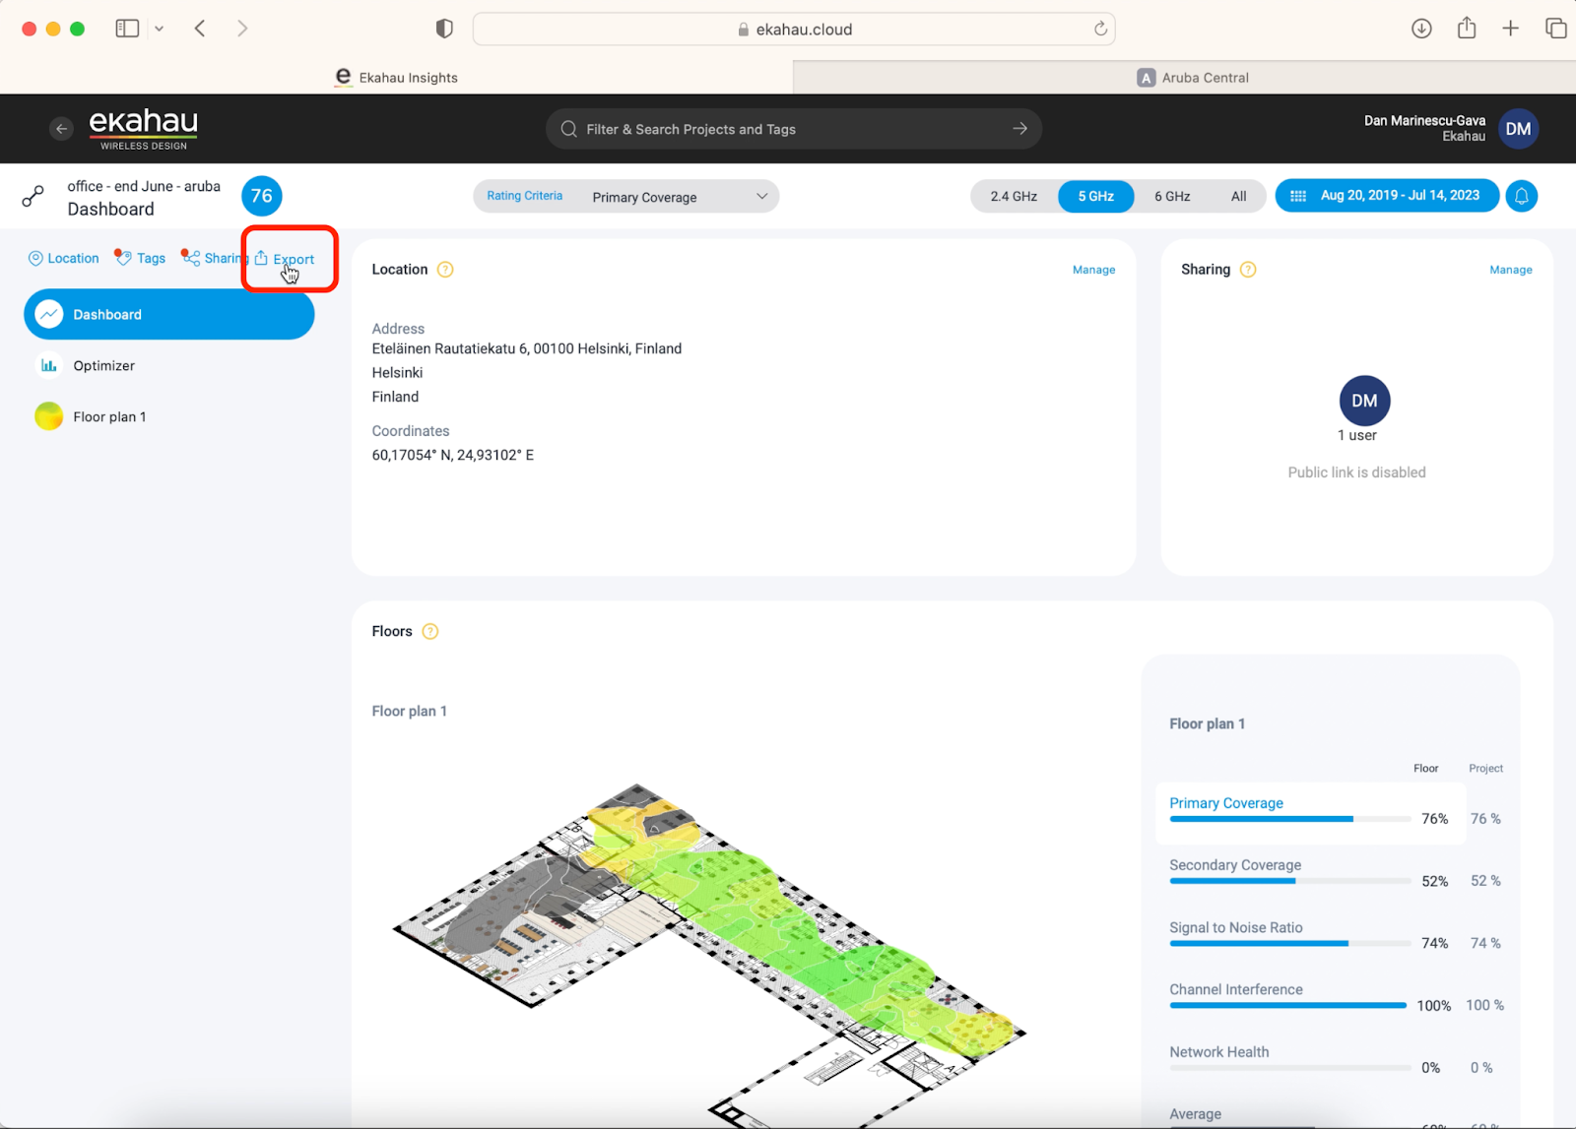Image resolution: width=1576 pixels, height=1129 pixels.
Task: Open the date range picker
Action: tap(1387, 196)
